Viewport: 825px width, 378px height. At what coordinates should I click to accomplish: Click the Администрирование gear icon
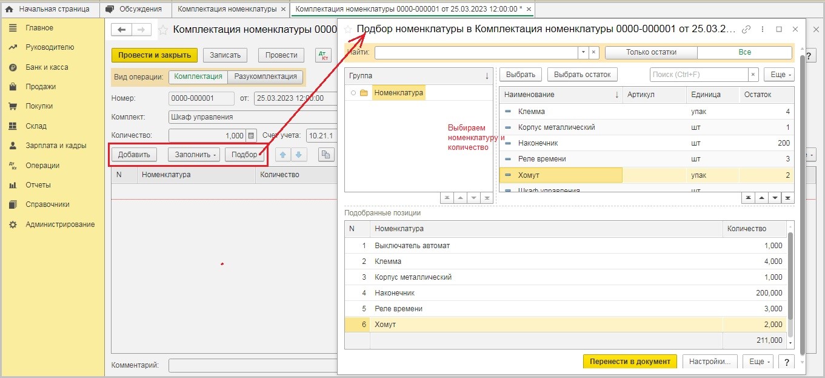[12, 224]
